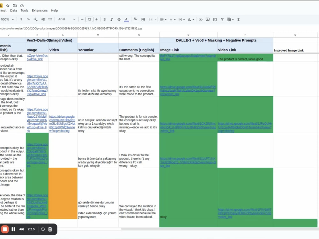The image size is (319, 239).
Task: Increase decimal places
Action: tap(43, 19)
